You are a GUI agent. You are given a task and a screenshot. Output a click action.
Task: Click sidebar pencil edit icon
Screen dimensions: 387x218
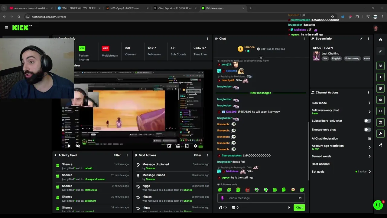coord(380,51)
